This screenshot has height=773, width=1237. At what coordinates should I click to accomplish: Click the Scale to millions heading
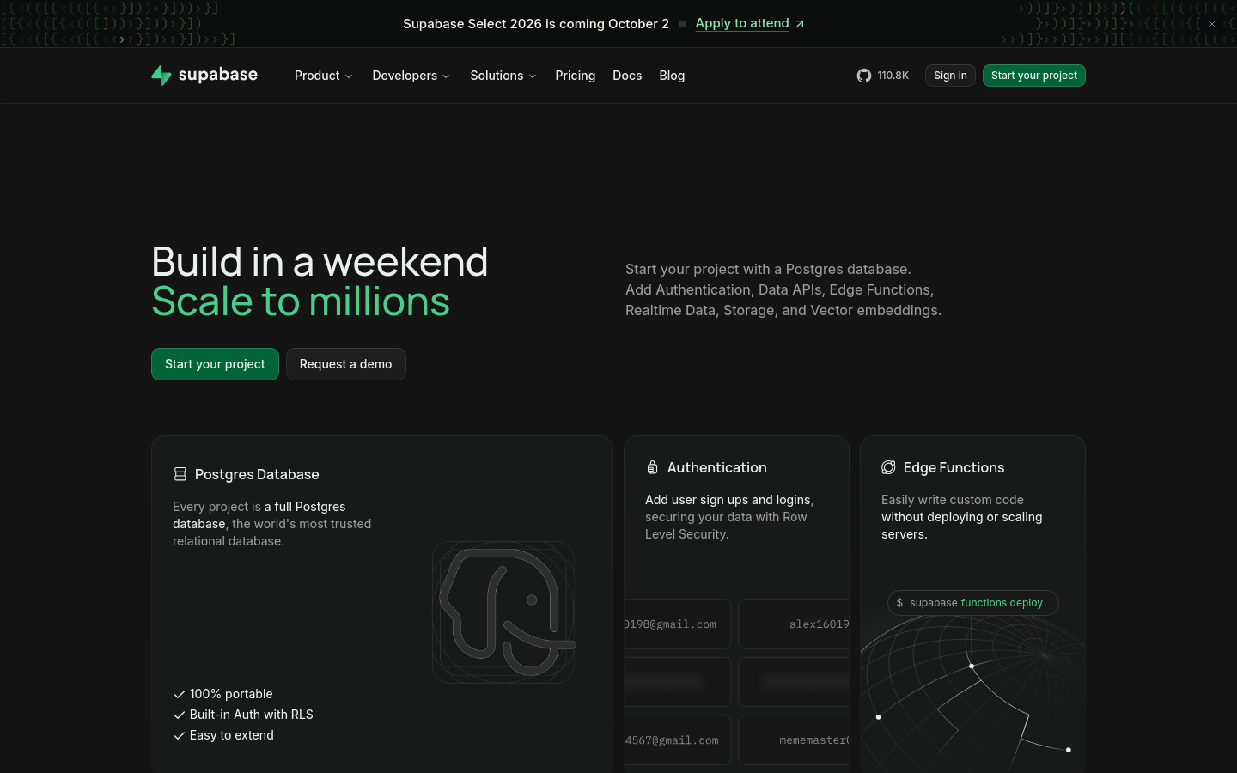coord(301,301)
